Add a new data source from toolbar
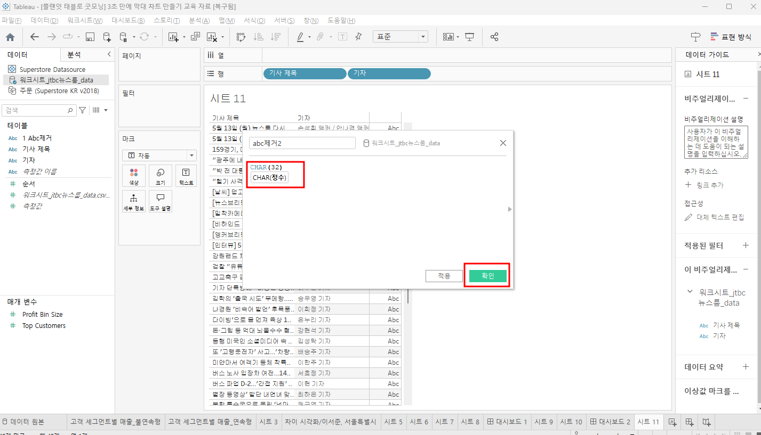The height and width of the screenshot is (435, 761). click(107, 37)
